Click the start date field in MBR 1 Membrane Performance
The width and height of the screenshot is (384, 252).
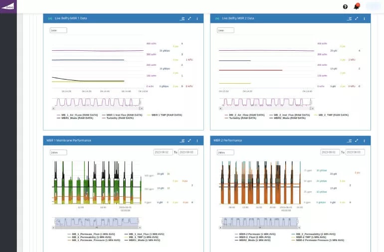click(163, 152)
